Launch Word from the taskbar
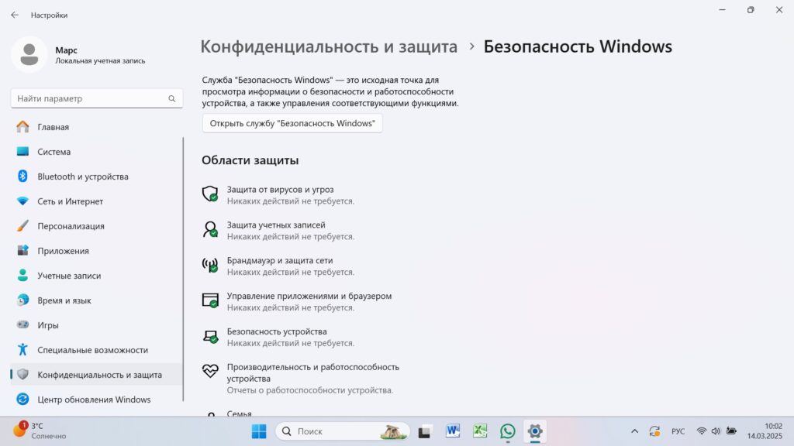This screenshot has width=794, height=446. click(x=453, y=431)
